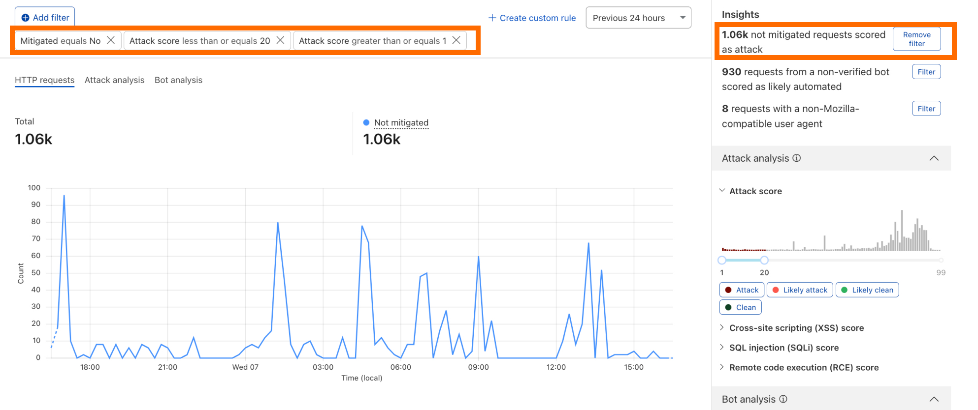Filter by 930 non-verified bot requests
The width and height of the screenshot is (978, 410).
[x=926, y=72]
